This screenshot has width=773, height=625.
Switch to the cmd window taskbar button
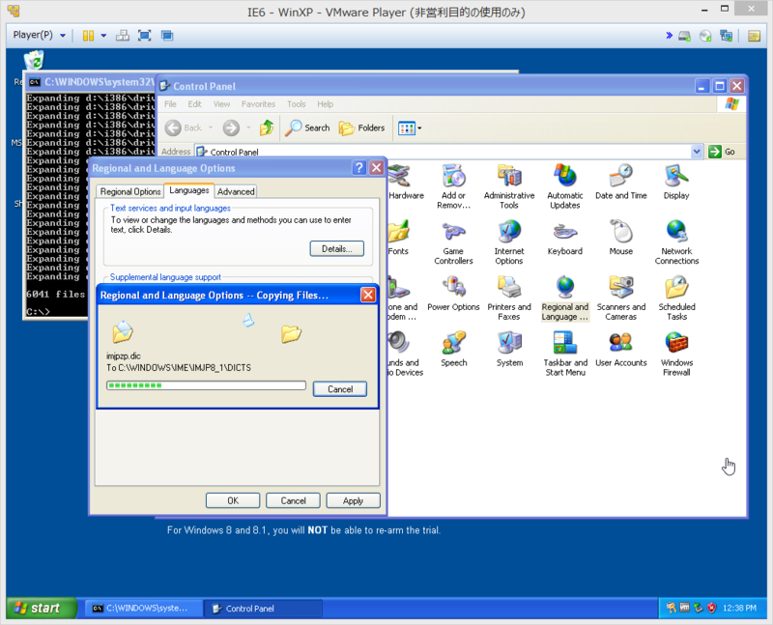[x=143, y=609]
